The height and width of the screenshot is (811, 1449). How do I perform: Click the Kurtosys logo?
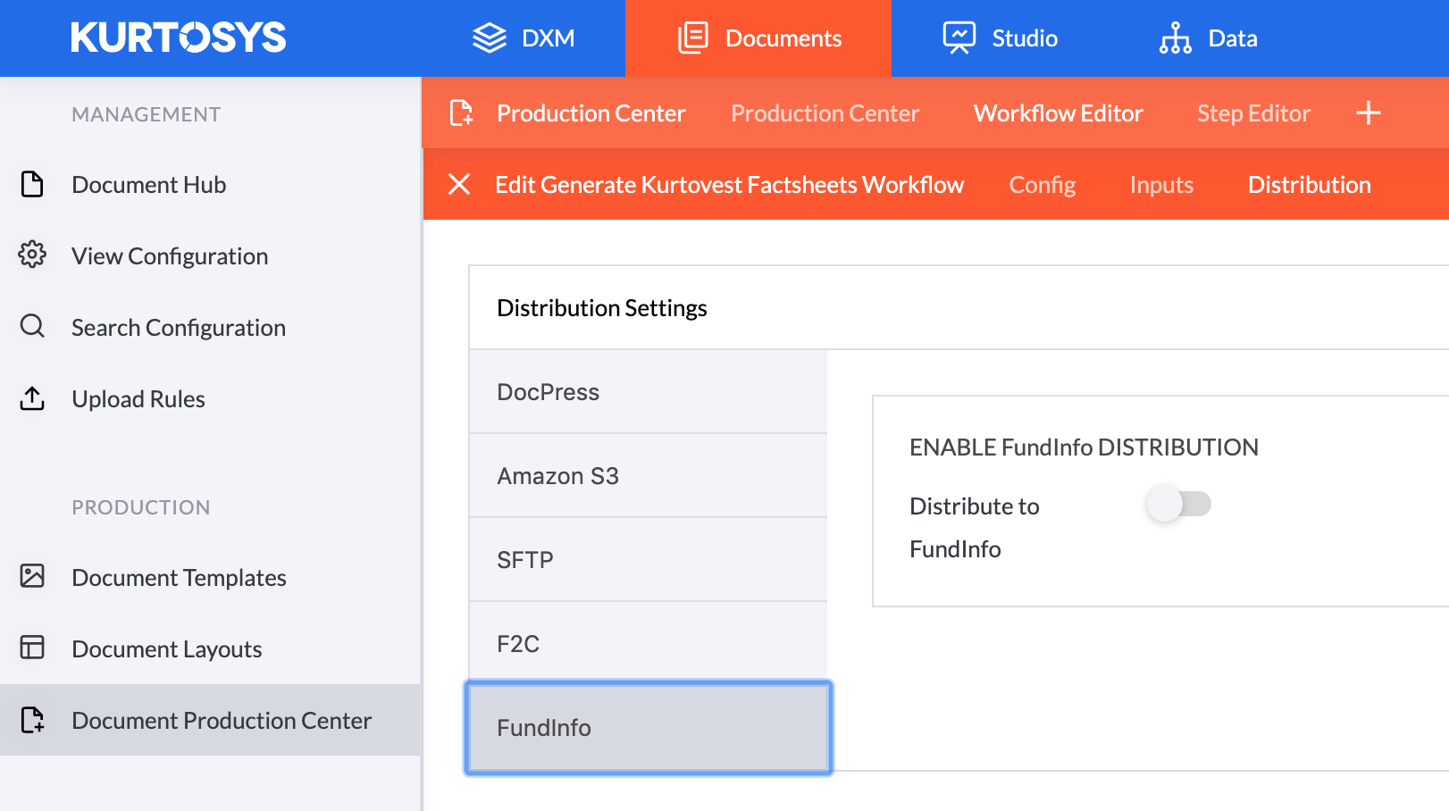(178, 38)
